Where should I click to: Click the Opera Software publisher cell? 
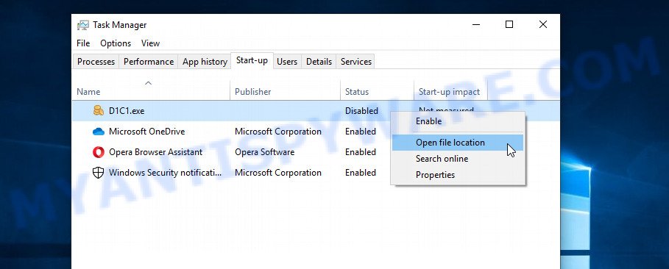(x=264, y=152)
